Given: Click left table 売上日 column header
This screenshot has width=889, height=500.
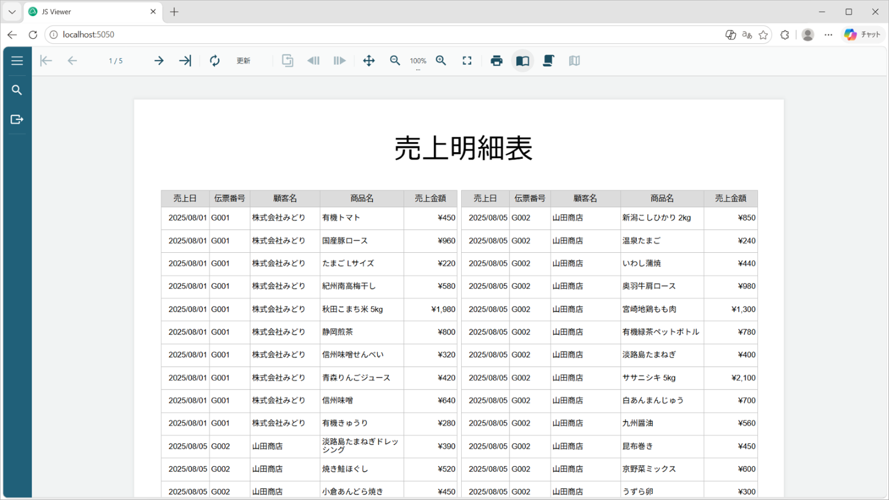Looking at the screenshot, I should 185,198.
